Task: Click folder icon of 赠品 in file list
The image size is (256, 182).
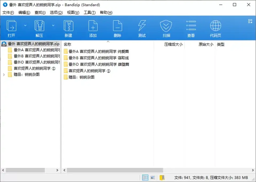Action: pyautogui.click(x=66, y=77)
